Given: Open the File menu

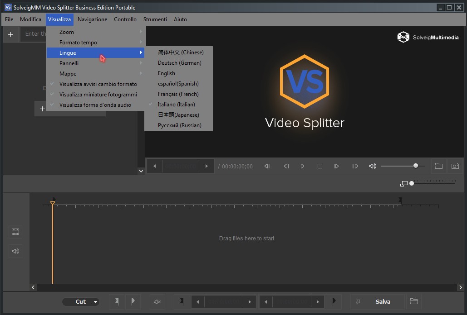Looking at the screenshot, I should (9, 19).
